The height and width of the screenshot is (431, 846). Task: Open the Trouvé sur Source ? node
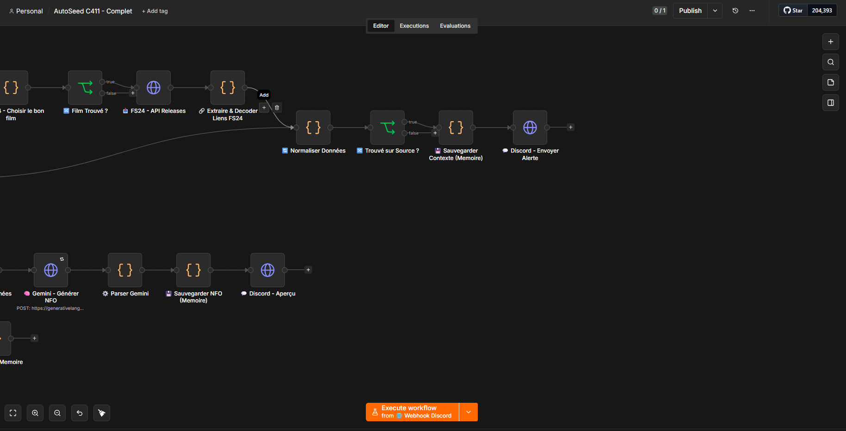(388, 127)
